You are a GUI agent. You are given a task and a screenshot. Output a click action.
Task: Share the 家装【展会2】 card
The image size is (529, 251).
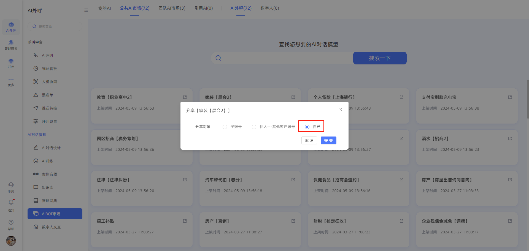(293, 97)
